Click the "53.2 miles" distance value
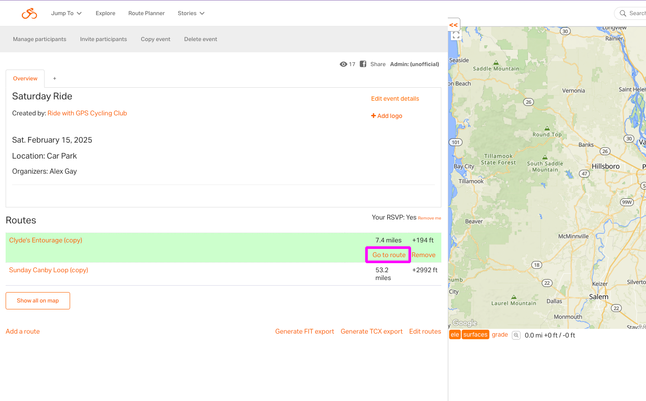 (383, 274)
